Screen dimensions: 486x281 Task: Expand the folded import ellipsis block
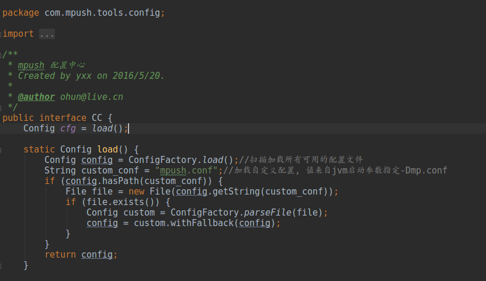click(x=47, y=34)
